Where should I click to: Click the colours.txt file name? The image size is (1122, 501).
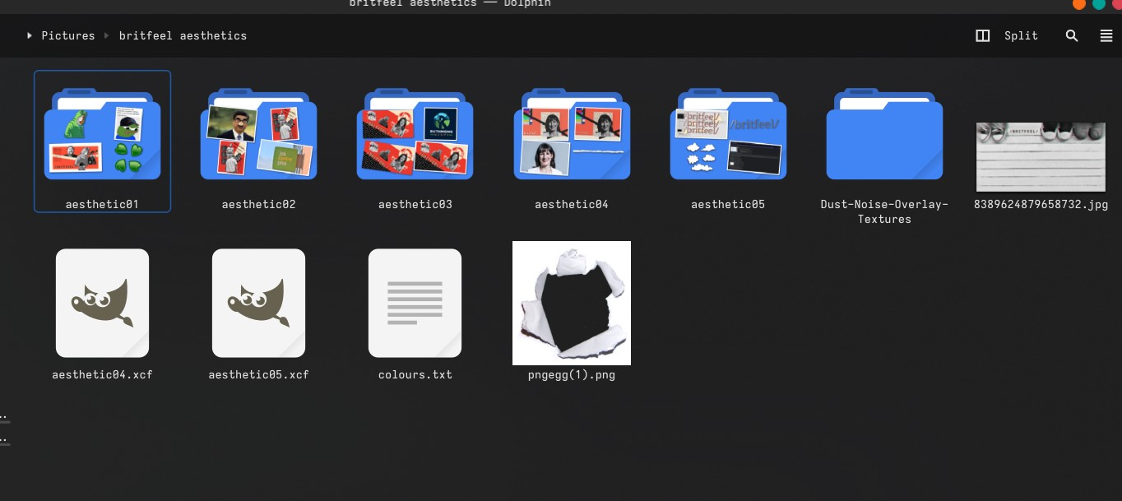(x=415, y=374)
